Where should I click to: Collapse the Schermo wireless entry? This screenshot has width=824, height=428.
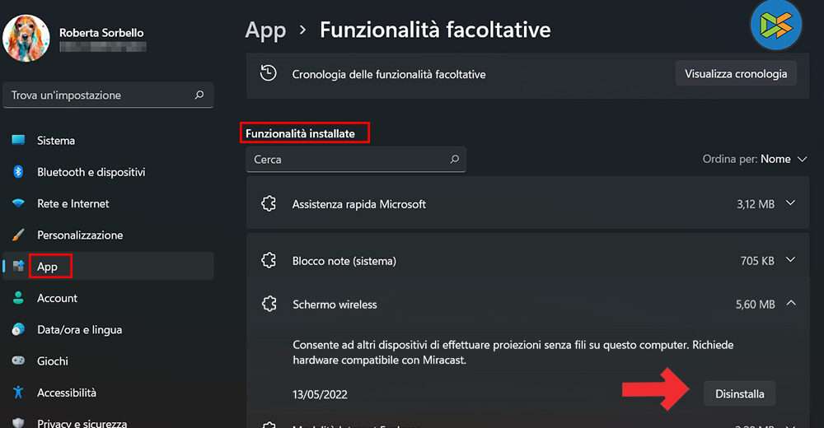(x=791, y=304)
